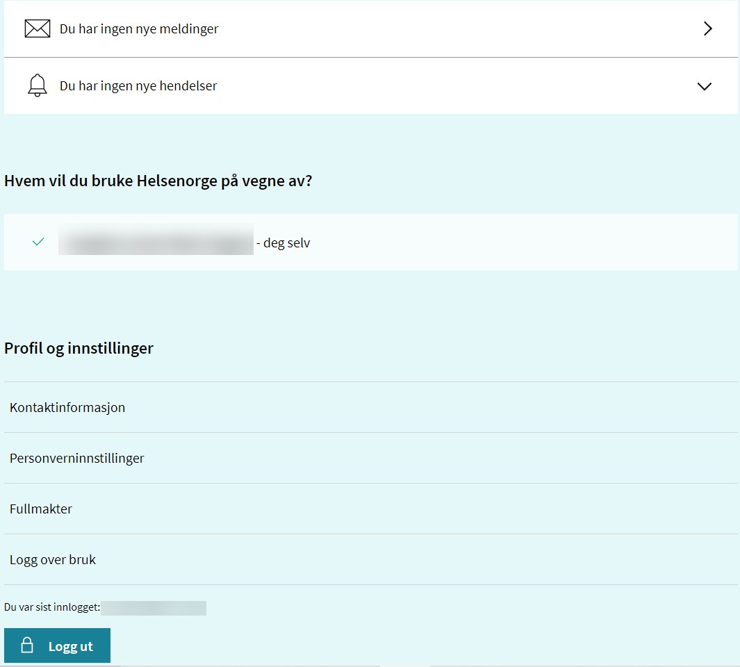Expand the 'Du har ingen nye hendelser' row
Viewport: 740px width, 667px height.
pyautogui.click(x=138, y=86)
